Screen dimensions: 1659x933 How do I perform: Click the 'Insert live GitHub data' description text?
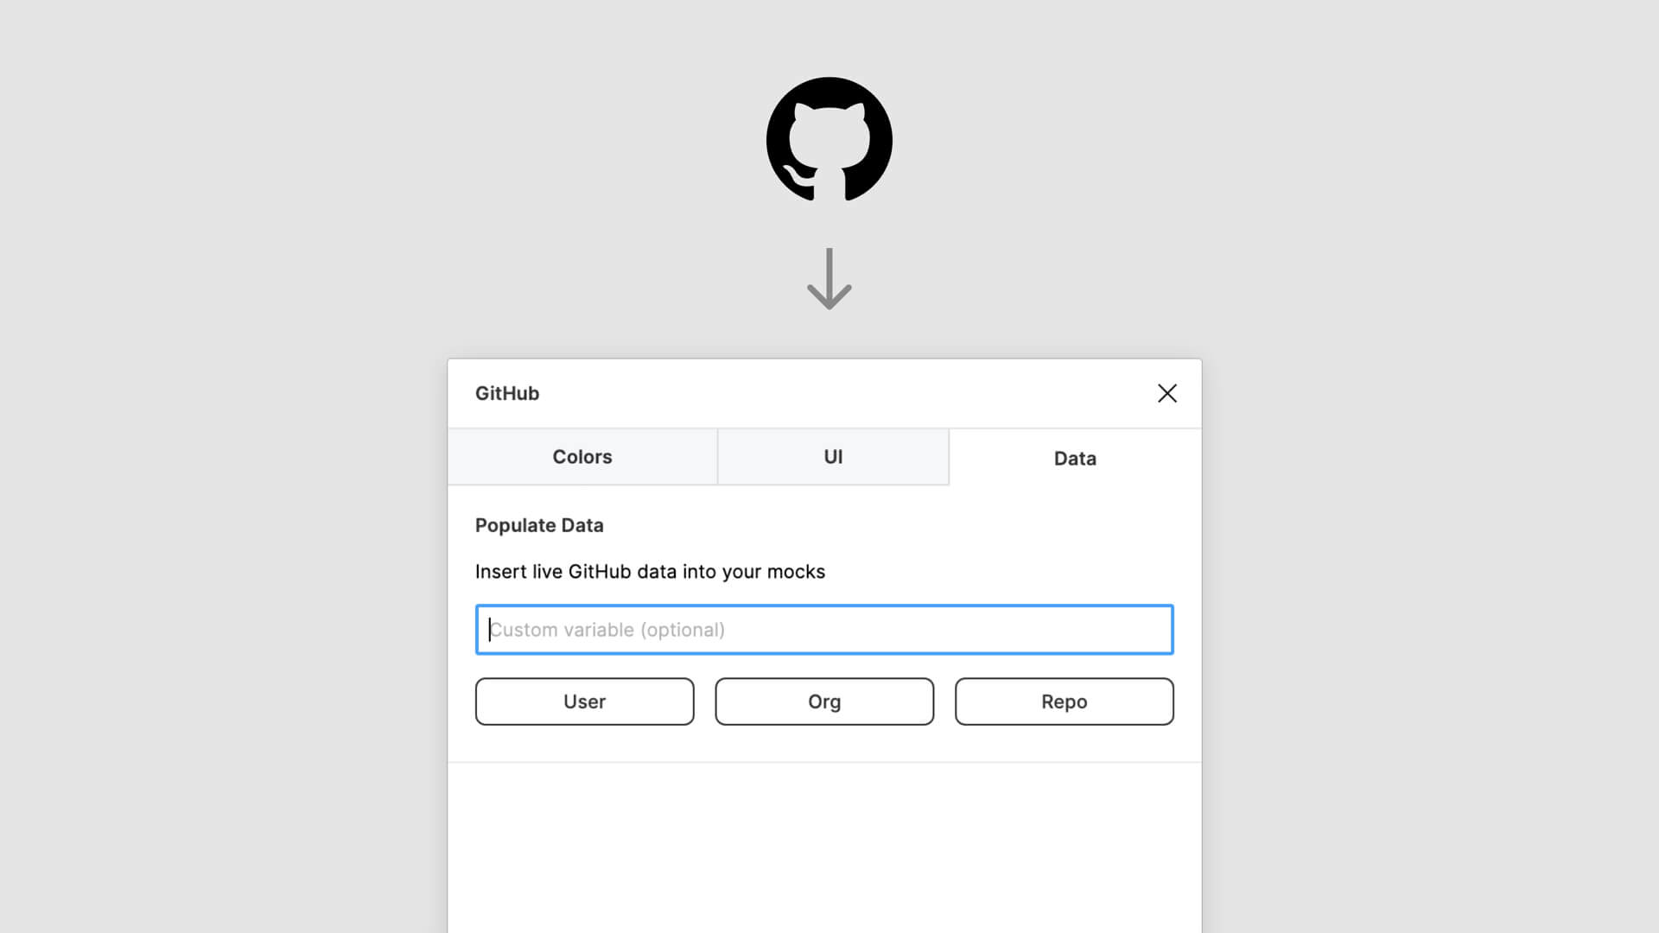click(x=650, y=572)
